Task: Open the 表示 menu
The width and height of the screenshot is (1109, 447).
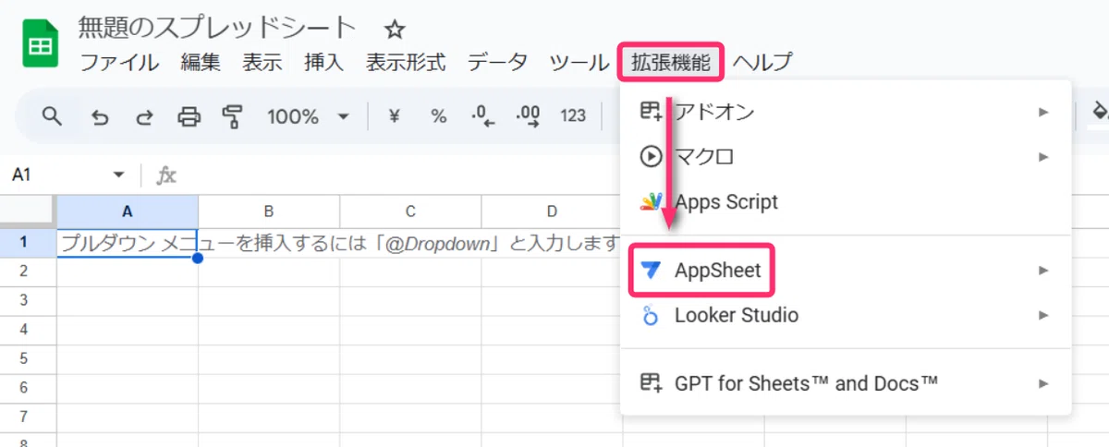Action: [262, 63]
